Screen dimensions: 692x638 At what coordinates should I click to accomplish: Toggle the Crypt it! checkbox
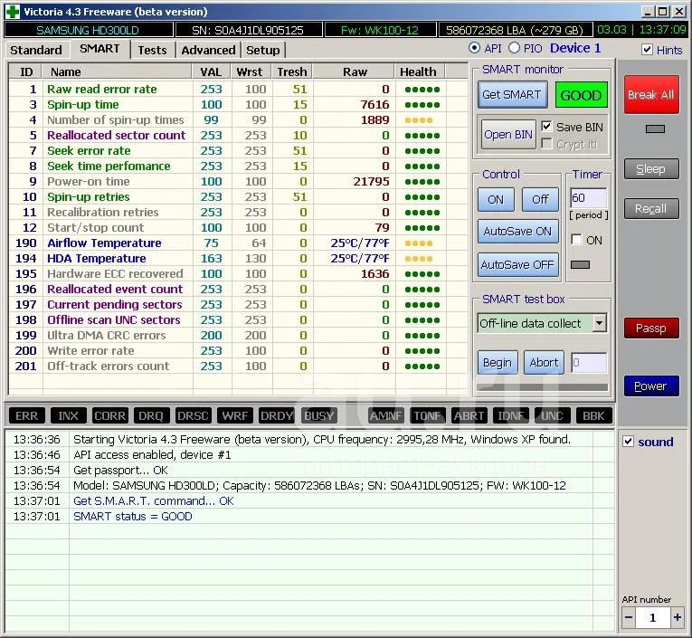pos(546,144)
